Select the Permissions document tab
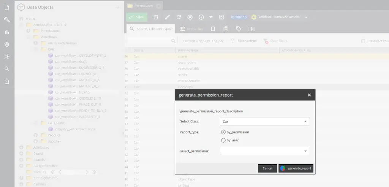The width and height of the screenshot is (389, 187). 144,6
